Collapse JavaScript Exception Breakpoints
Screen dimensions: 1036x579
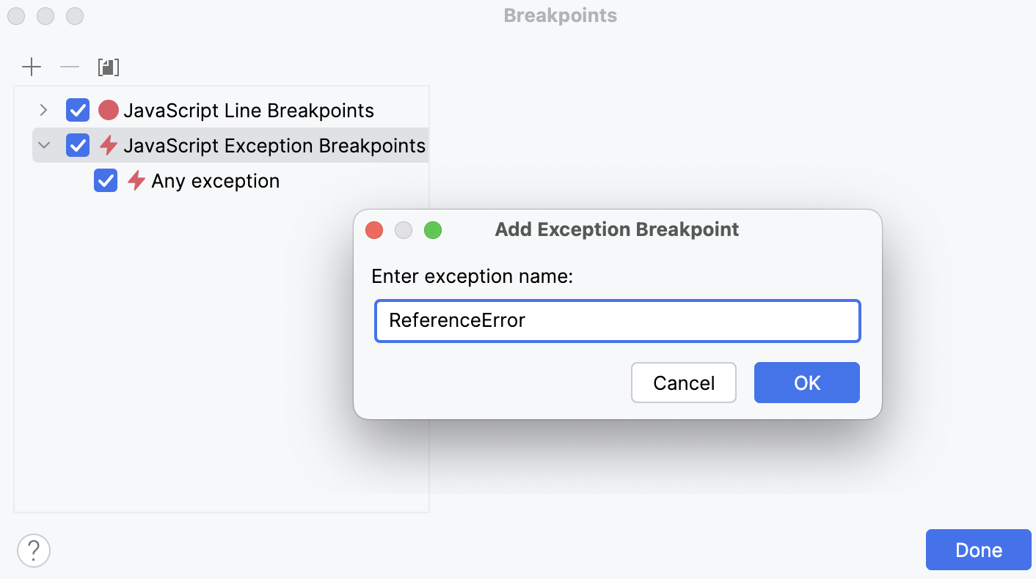click(x=43, y=145)
